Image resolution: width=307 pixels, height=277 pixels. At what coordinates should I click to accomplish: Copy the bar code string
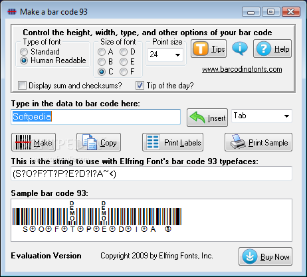pyautogui.click(x=98, y=142)
